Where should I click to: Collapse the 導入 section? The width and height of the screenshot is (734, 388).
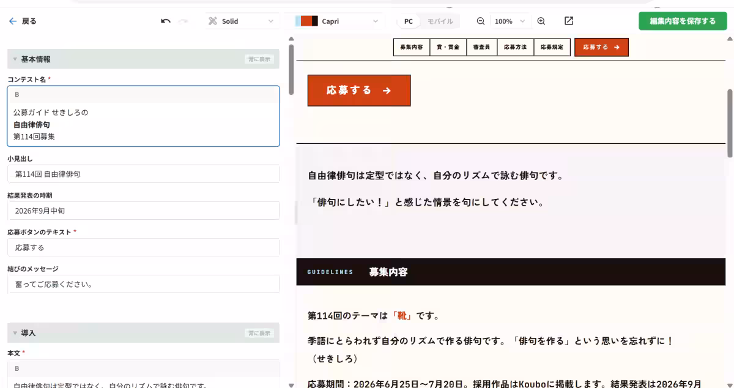click(x=15, y=333)
